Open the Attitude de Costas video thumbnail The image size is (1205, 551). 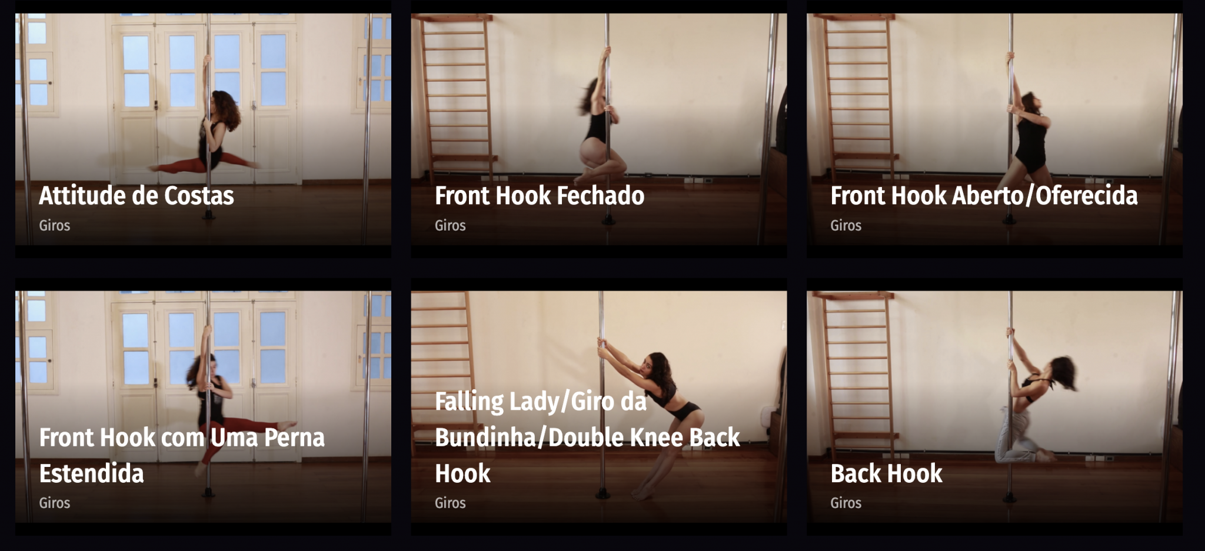pyautogui.click(x=203, y=129)
